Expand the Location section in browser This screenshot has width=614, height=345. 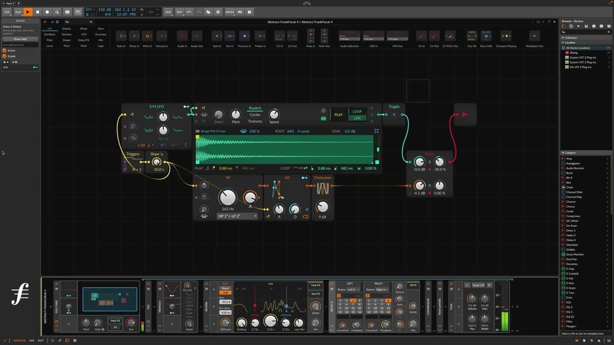tap(586, 42)
